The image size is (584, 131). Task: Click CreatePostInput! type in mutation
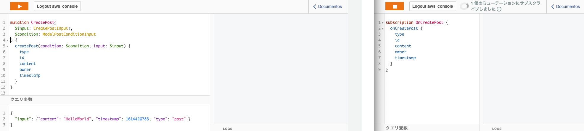[x=52, y=28]
